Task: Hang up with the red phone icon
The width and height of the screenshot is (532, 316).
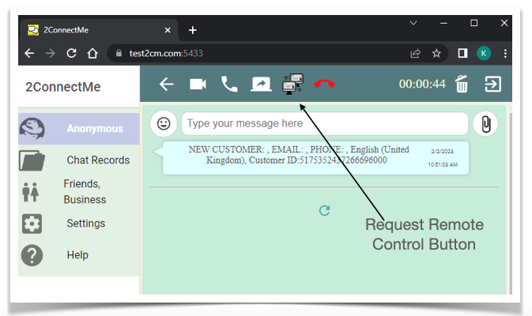Action: click(324, 84)
